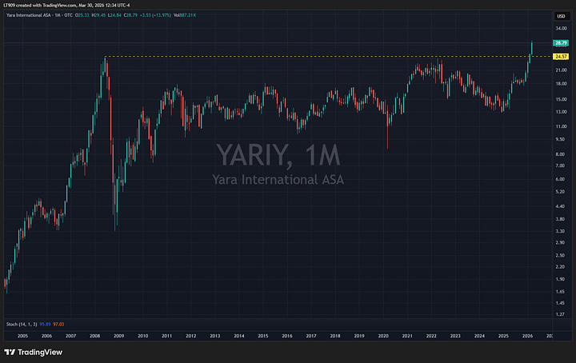Click the 2.20 price axis label
This screenshot has height=363, width=576.
pos(560,267)
